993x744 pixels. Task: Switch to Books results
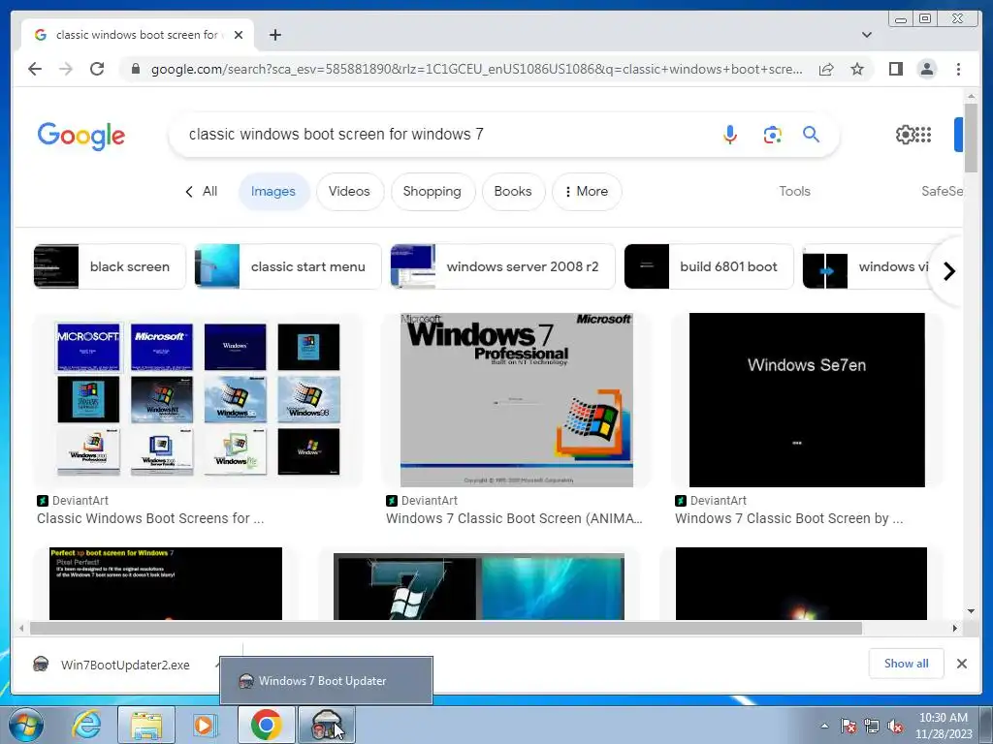coord(513,191)
